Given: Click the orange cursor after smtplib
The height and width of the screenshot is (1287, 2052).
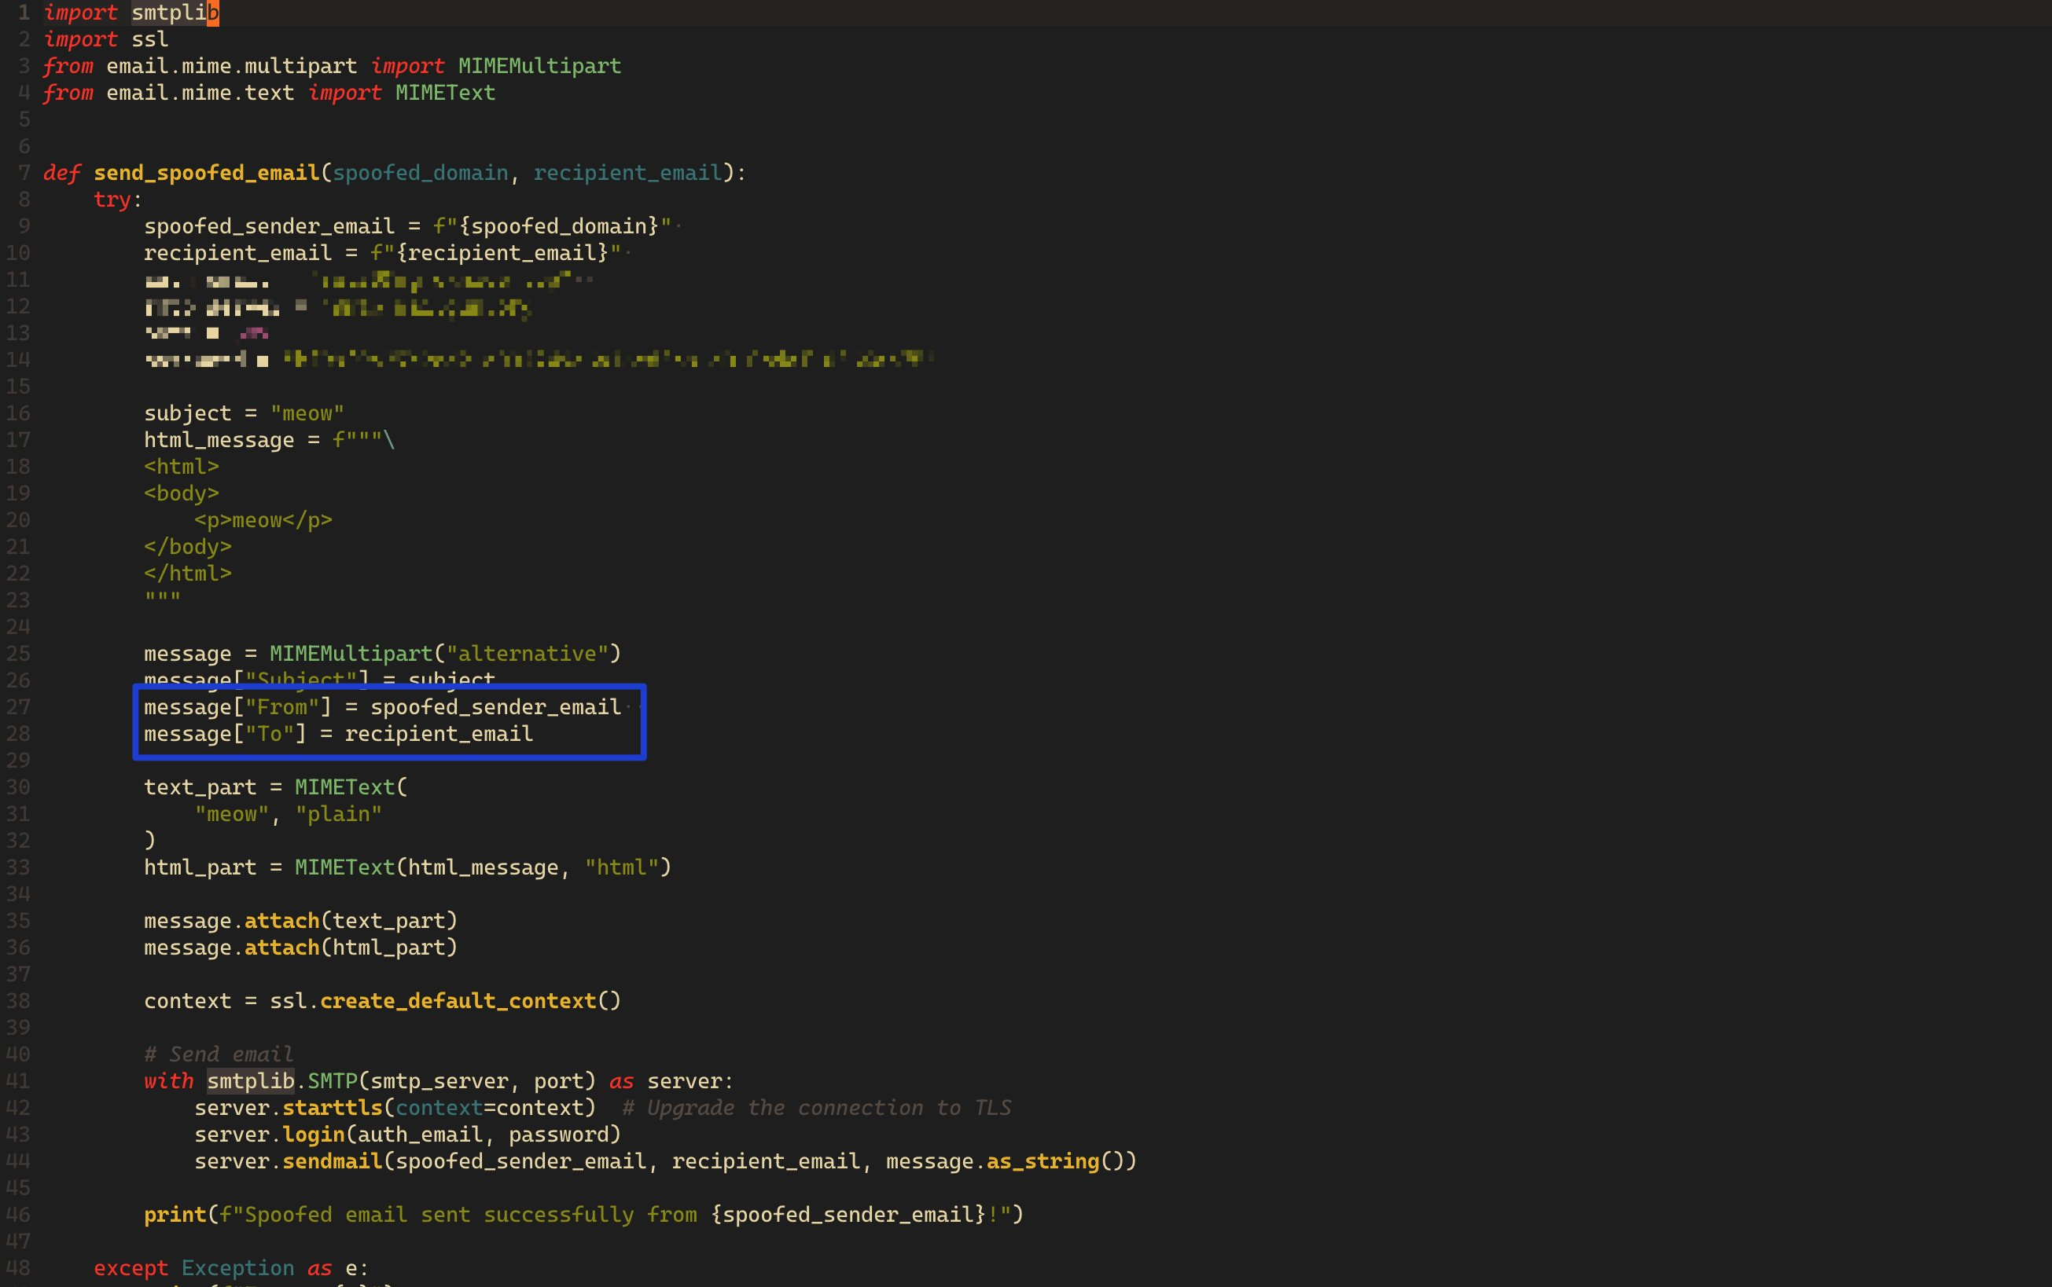Looking at the screenshot, I should [x=213, y=13].
